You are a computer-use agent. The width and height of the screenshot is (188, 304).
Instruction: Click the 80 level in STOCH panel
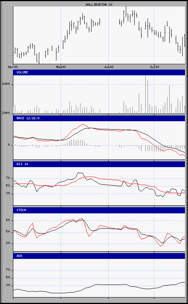(x=8, y=221)
